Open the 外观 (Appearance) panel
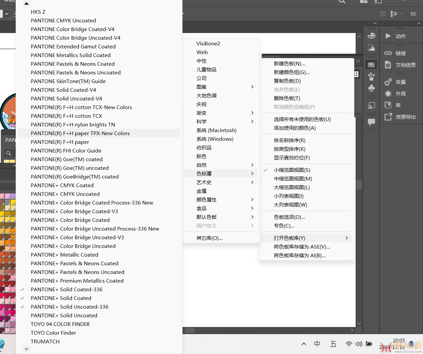Viewport: 423px width, 354px height. (x=400, y=93)
